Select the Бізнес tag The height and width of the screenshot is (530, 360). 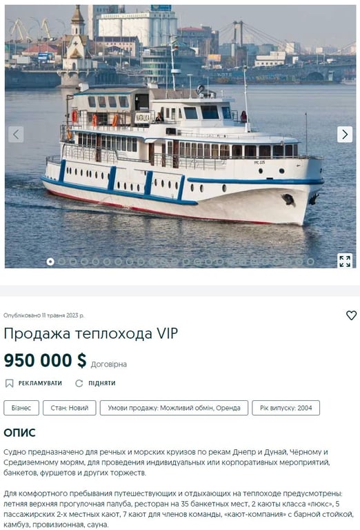pyautogui.click(x=21, y=408)
